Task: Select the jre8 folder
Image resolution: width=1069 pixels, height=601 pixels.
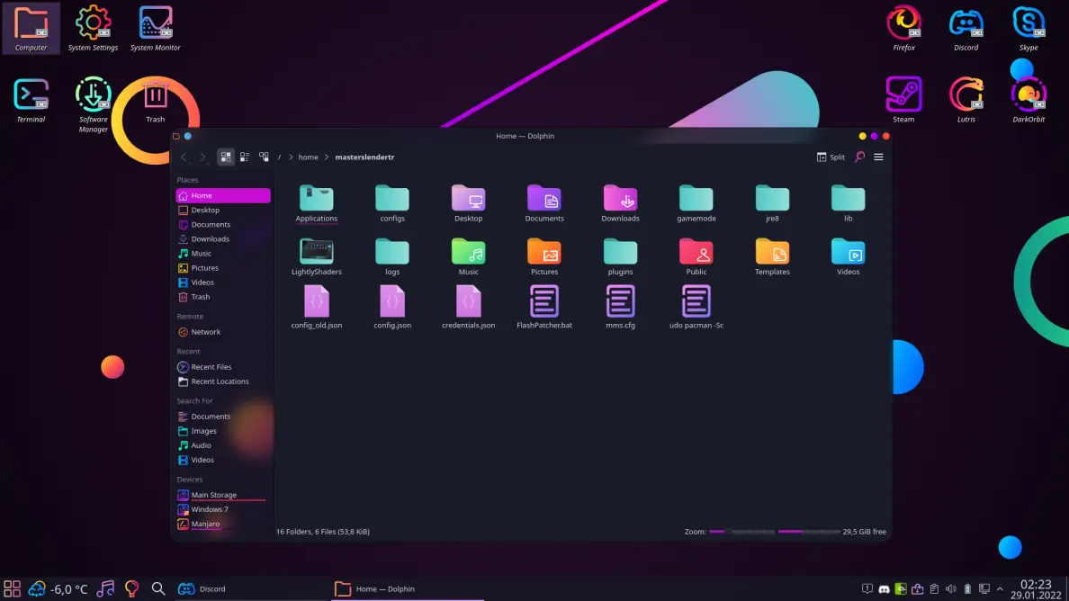Action: click(x=772, y=203)
